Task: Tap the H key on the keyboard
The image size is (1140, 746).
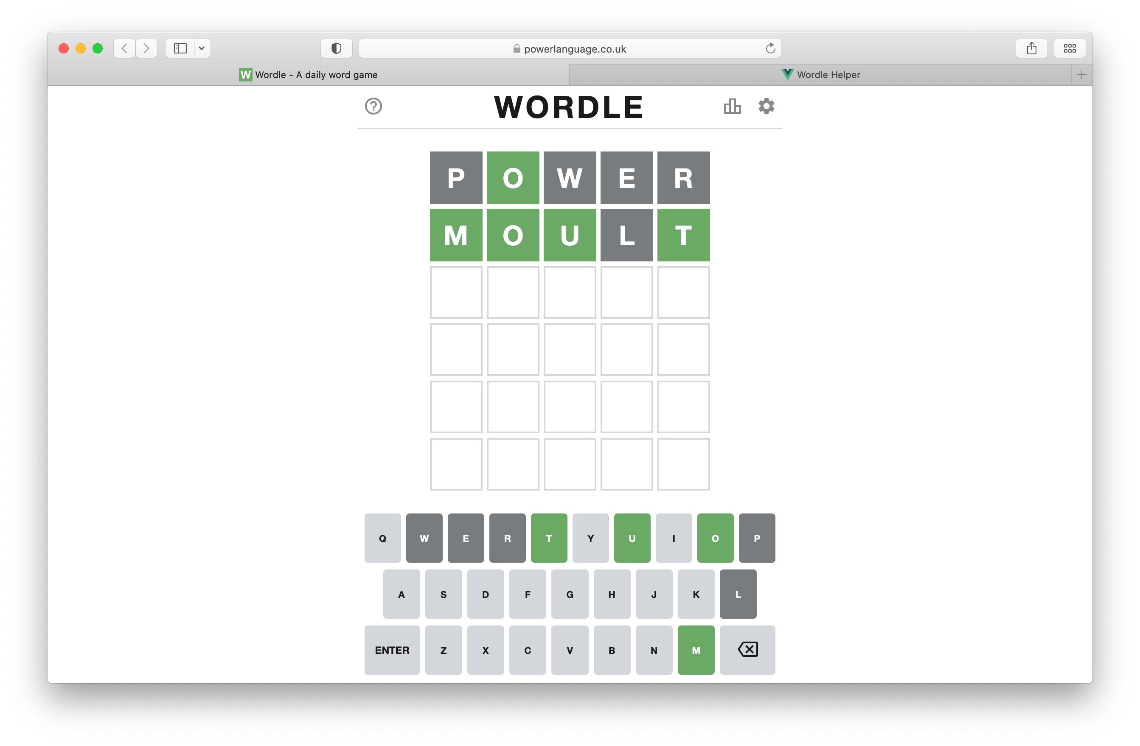Action: (612, 594)
